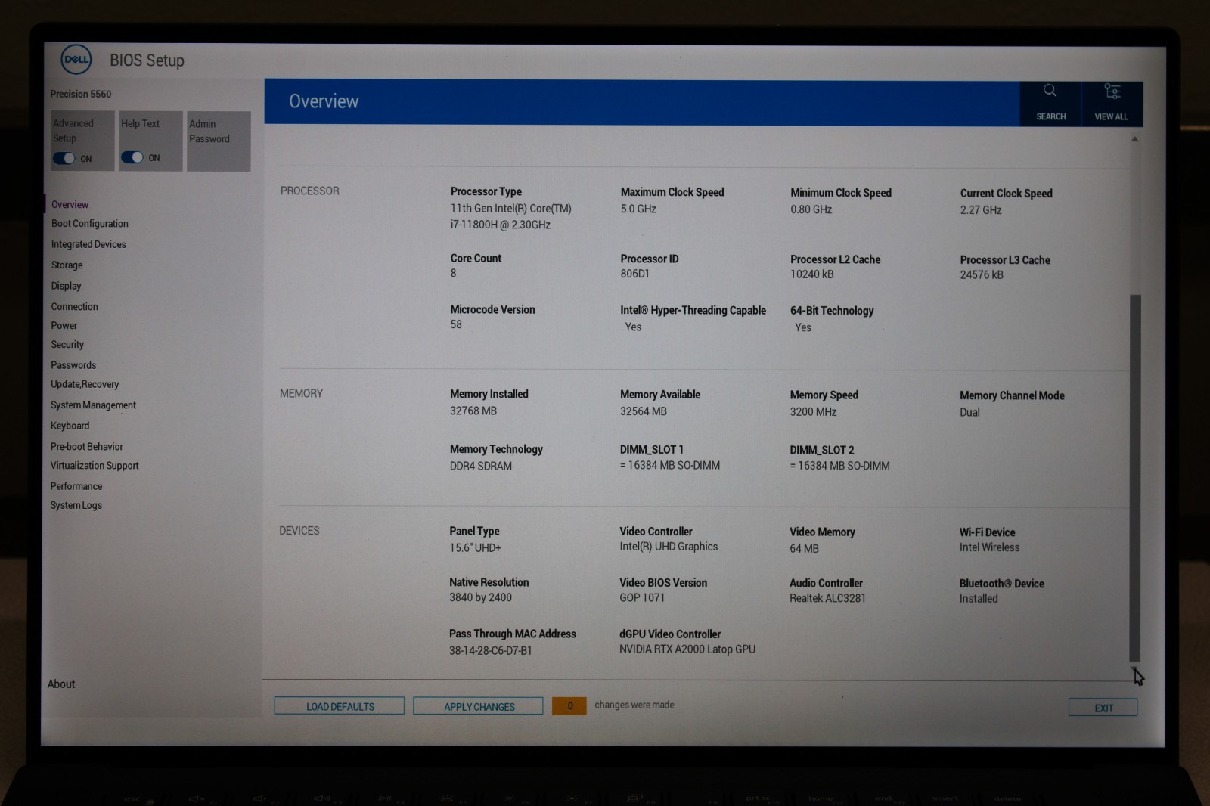The width and height of the screenshot is (1210, 806).
Task: Open the Search magnifier icon
Action: tap(1050, 91)
